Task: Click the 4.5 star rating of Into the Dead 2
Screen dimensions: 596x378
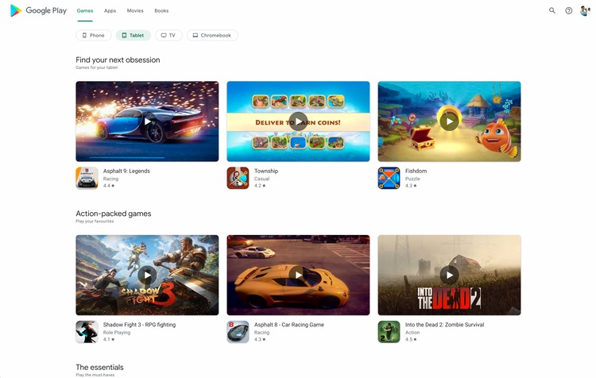Action: [411, 339]
